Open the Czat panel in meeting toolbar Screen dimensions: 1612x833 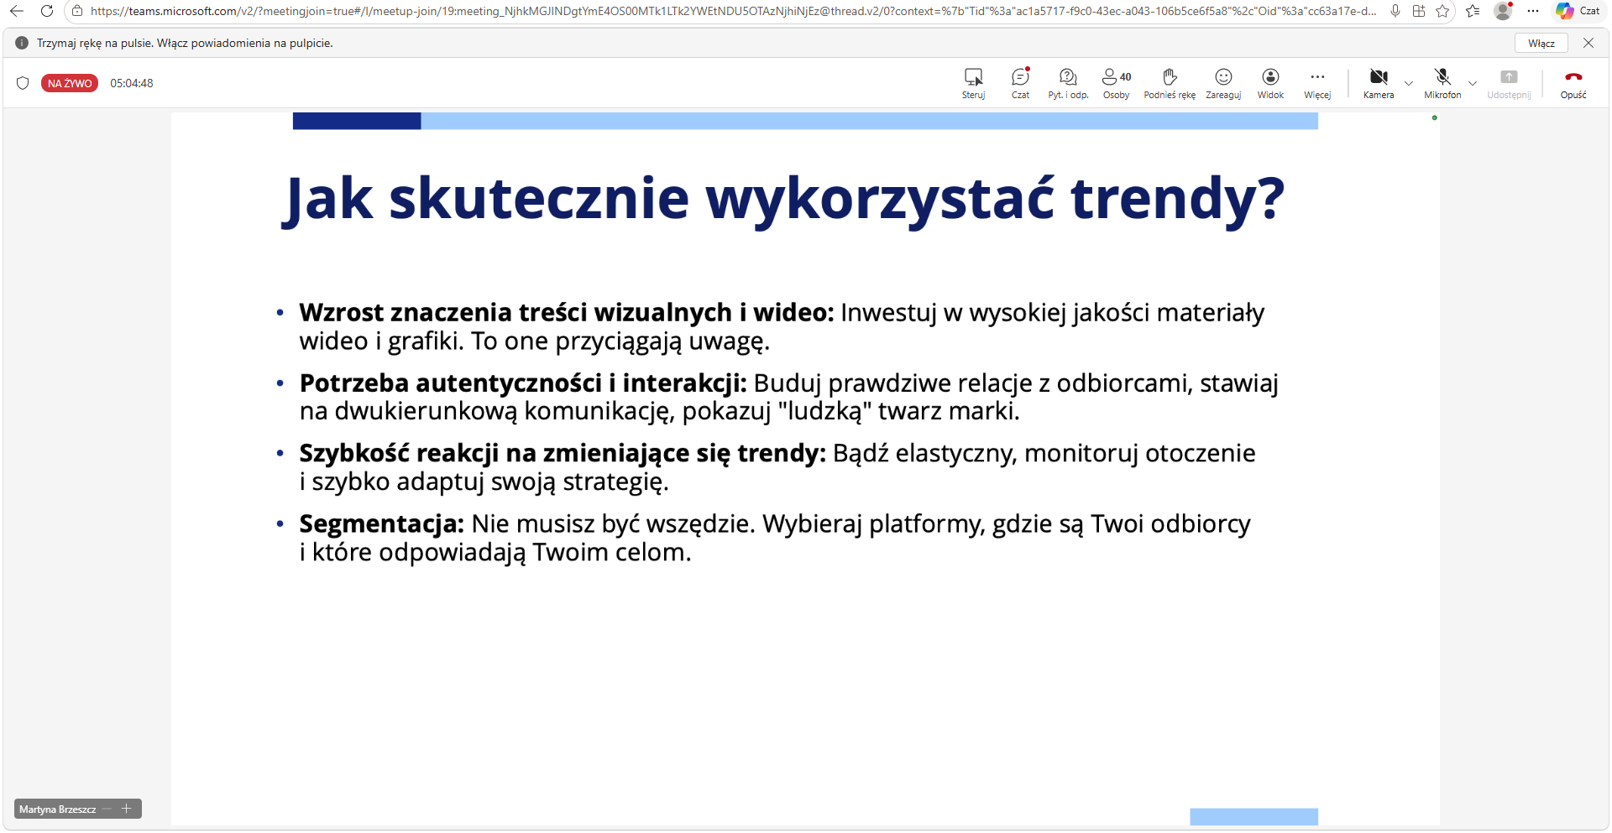pyautogui.click(x=1020, y=83)
